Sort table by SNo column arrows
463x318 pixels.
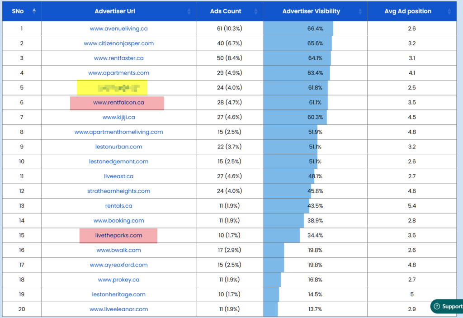(x=34, y=11)
